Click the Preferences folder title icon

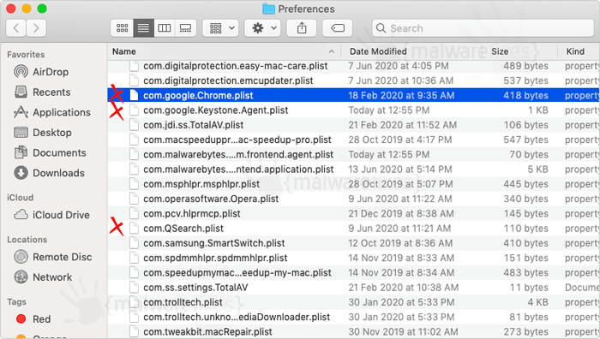[x=268, y=9]
